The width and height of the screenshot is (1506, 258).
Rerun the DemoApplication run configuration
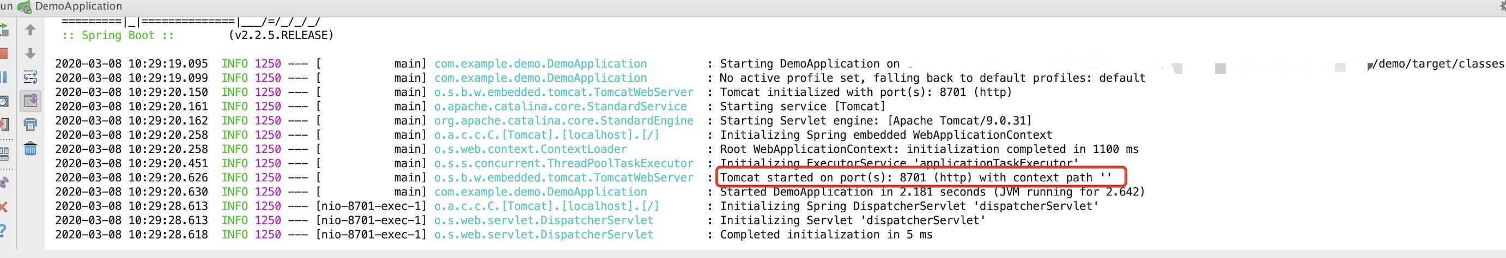(x=3, y=29)
